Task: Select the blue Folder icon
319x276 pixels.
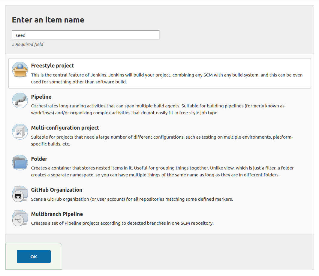Action: [20, 163]
